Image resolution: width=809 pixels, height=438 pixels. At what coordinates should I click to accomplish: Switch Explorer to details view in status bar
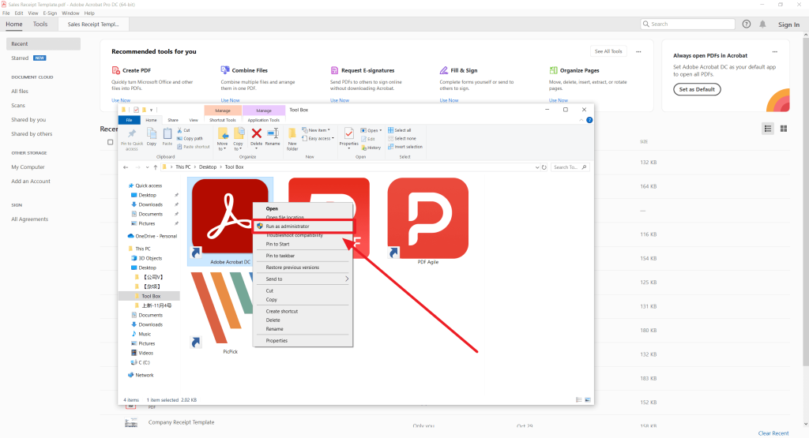point(579,400)
